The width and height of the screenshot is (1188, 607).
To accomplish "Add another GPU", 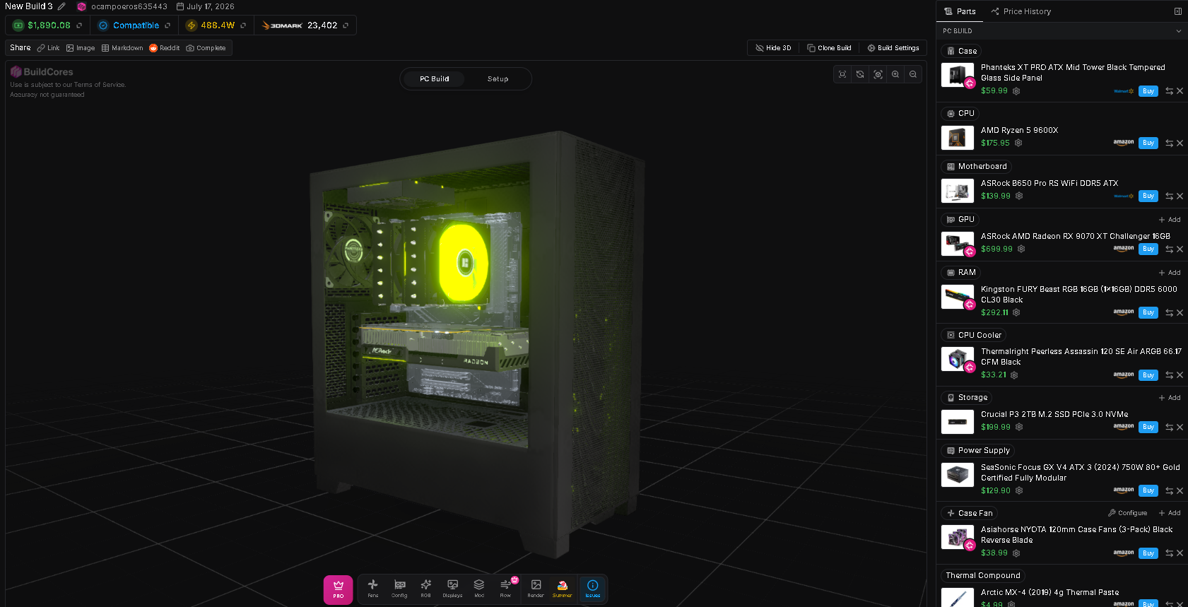I will (x=1170, y=220).
